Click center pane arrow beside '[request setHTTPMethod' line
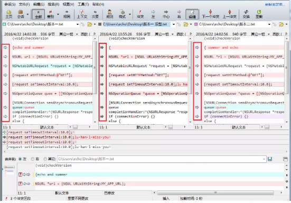This screenshot has height=203, width=291. [102, 75]
